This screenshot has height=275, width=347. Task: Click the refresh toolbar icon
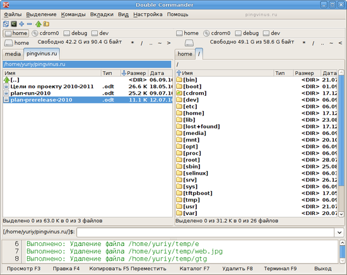tap(6, 24)
